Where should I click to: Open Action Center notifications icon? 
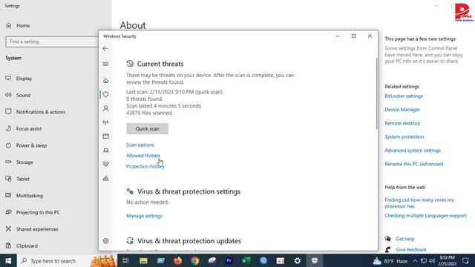pyautogui.click(x=465, y=260)
